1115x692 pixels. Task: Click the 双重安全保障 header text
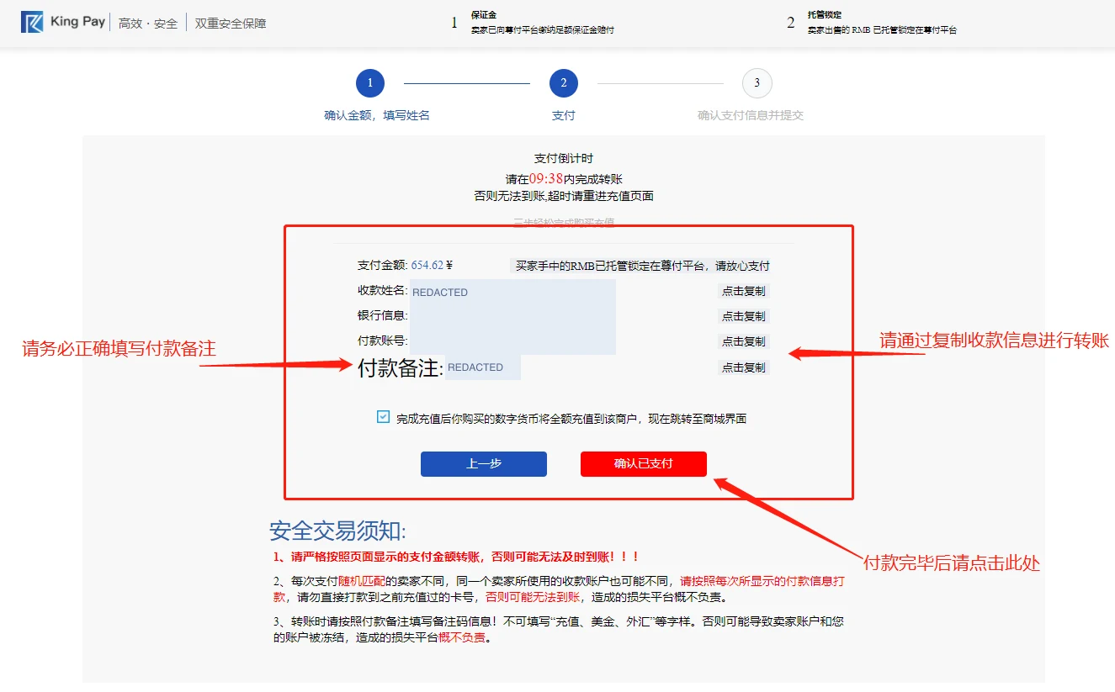[x=231, y=24]
